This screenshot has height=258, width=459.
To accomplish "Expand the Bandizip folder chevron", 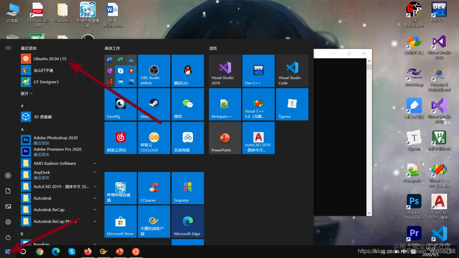I will coord(95,244).
